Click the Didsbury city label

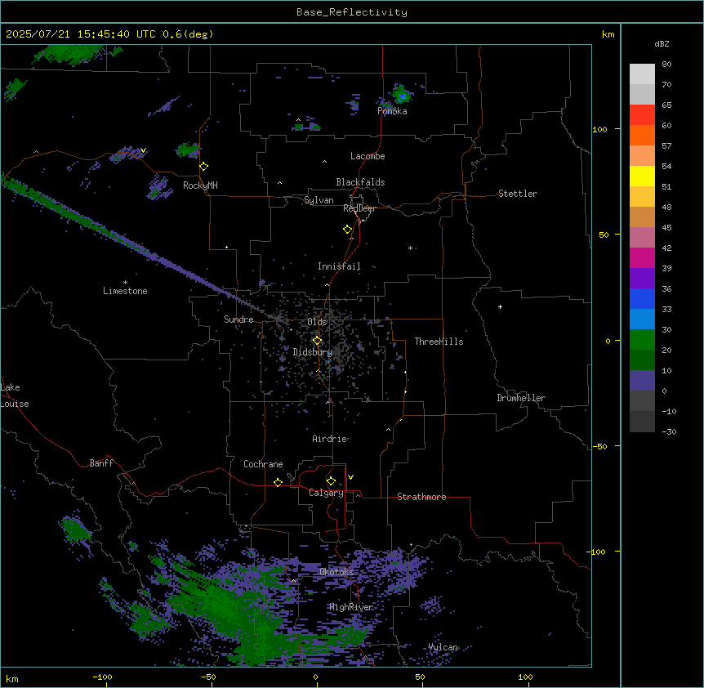[x=313, y=352]
